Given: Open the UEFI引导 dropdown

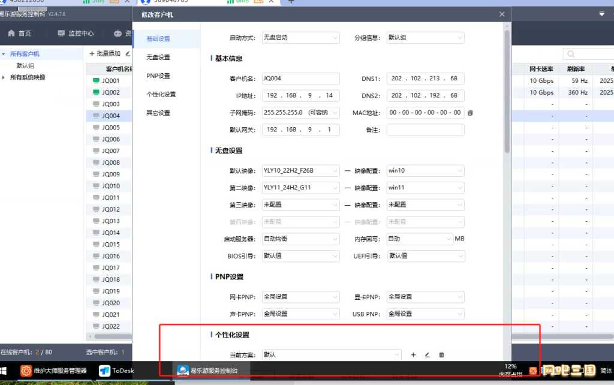Looking at the screenshot, I should click(426, 256).
